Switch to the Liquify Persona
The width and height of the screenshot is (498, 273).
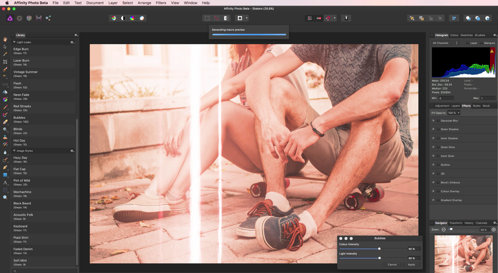pyautogui.click(x=20, y=18)
